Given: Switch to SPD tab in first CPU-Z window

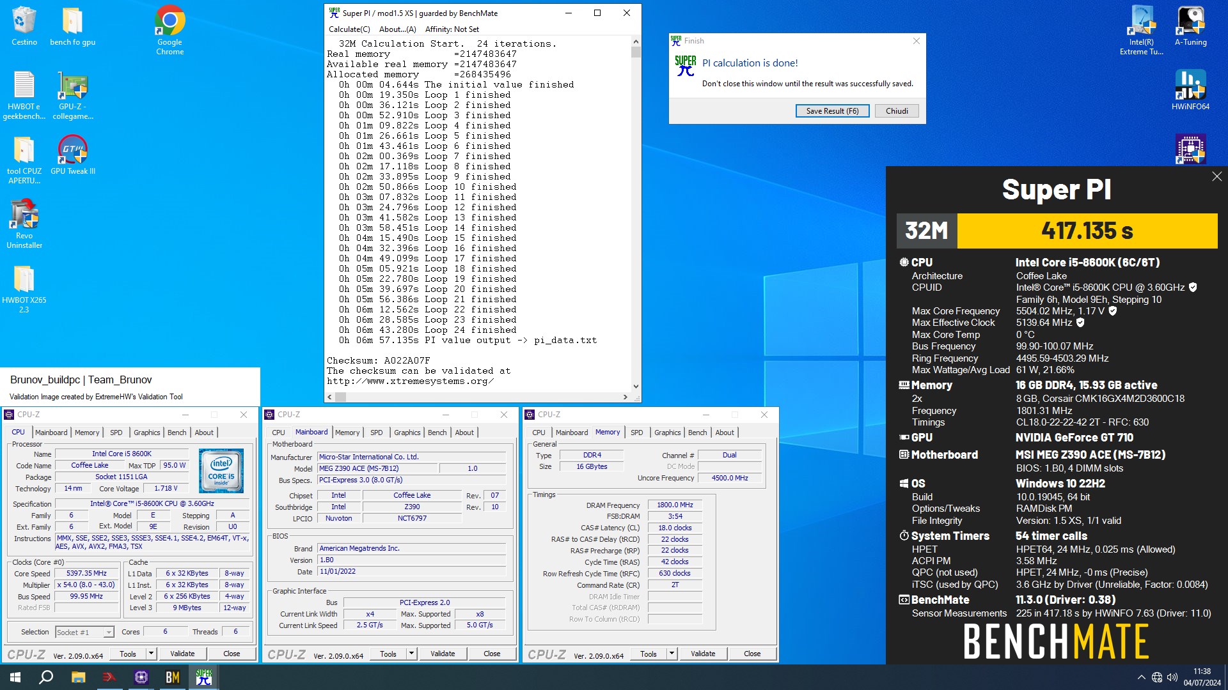Looking at the screenshot, I should coord(116,433).
